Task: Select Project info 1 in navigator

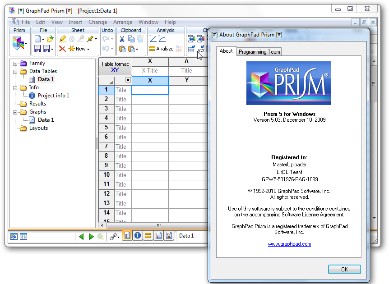Action: [x=53, y=96]
